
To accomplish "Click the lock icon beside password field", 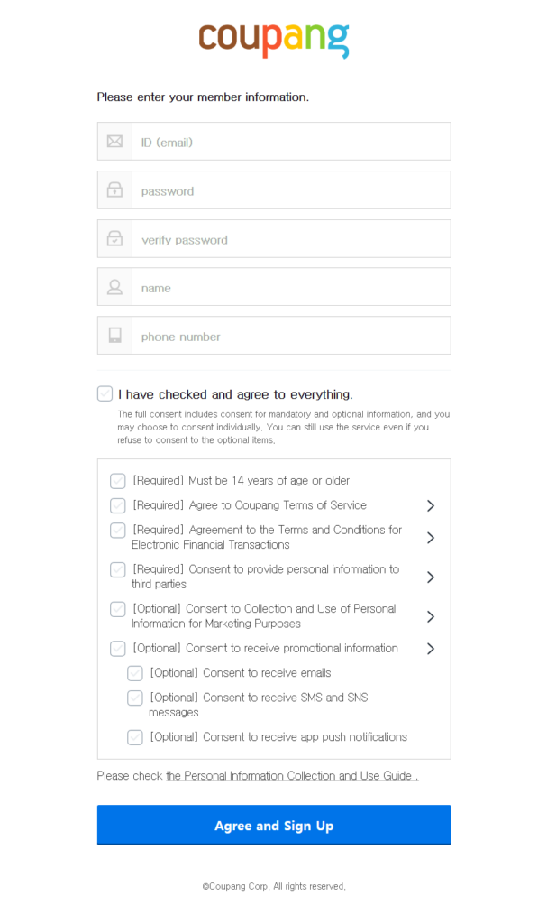I will coord(114,189).
